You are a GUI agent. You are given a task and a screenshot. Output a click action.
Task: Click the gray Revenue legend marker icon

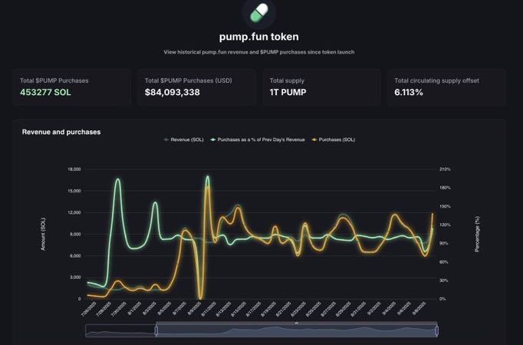166,140
